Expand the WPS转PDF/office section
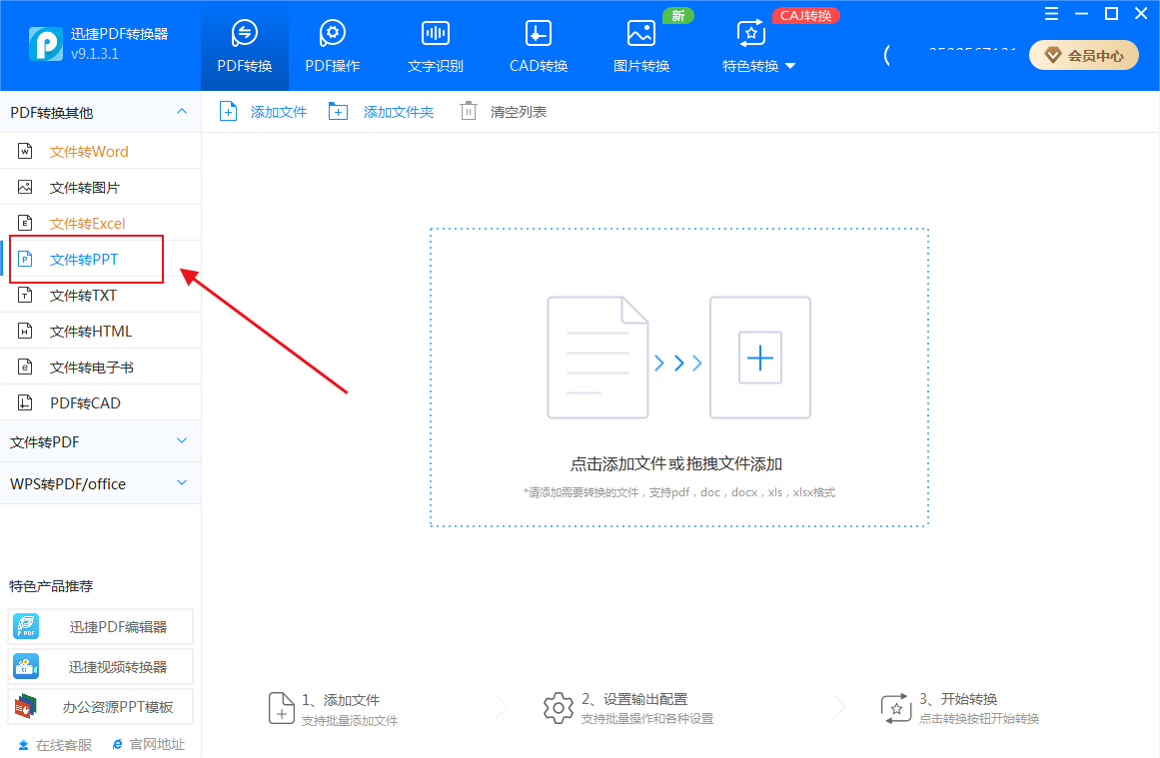1160x758 pixels. [101, 483]
